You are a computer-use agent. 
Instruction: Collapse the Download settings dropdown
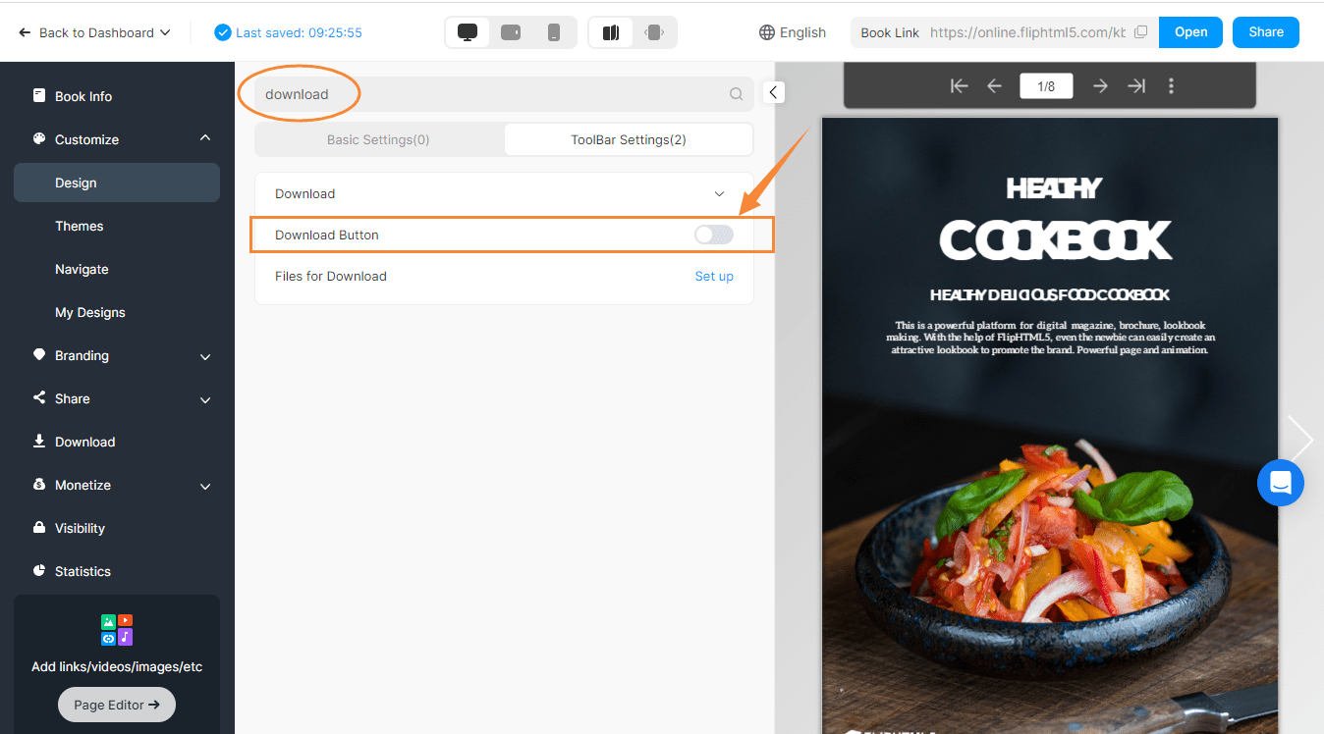point(719,193)
